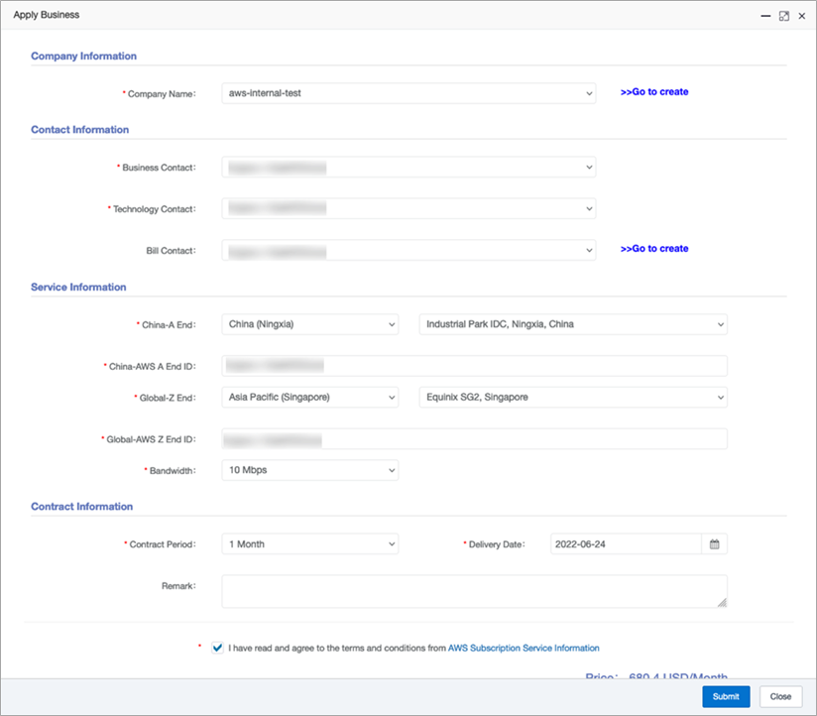This screenshot has height=716, width=817.
Task: Grab the Remark textarea resize handle
Action: coord(722,602)
